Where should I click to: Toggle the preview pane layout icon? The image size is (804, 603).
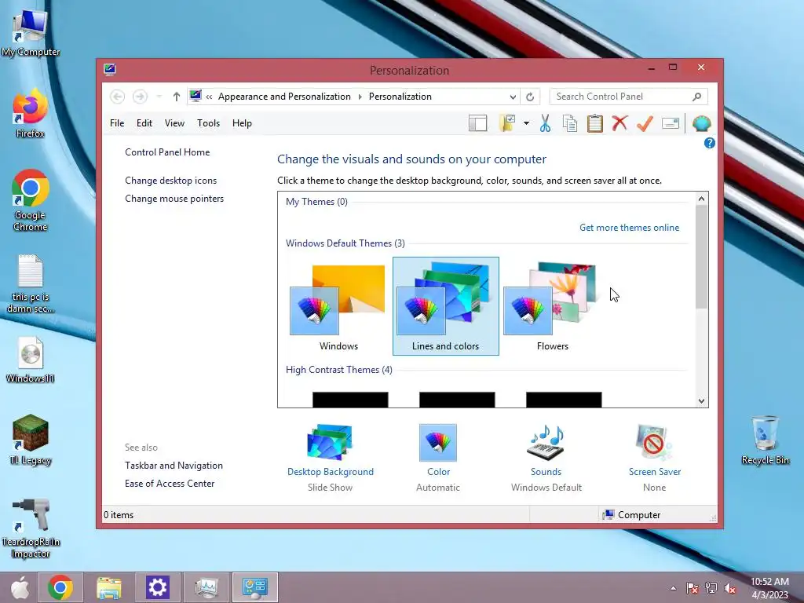point(477,123)
